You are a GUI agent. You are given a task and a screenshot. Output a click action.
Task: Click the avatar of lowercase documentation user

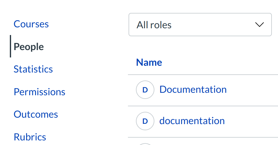pos(145,121)
